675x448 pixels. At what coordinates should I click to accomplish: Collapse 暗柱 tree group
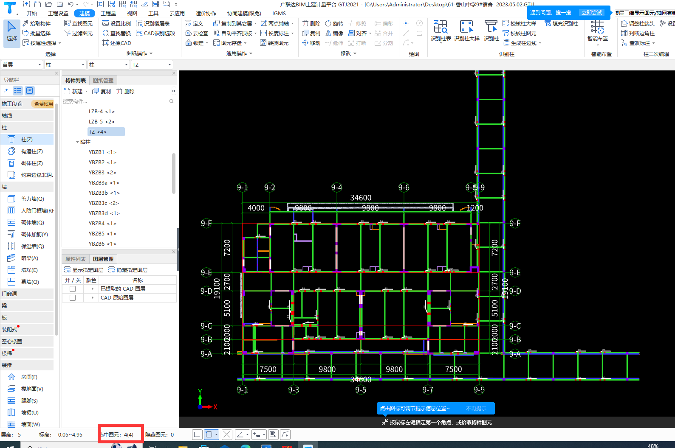pos(77,142)
